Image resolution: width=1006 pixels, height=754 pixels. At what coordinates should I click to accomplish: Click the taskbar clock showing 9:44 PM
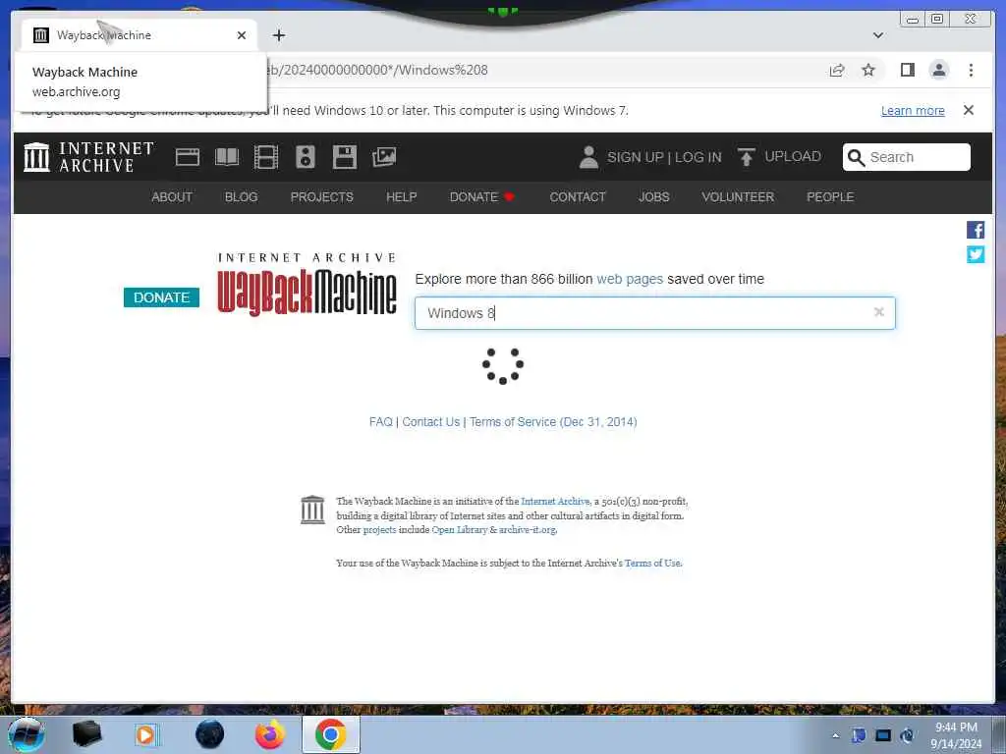(x=956, y=735)
